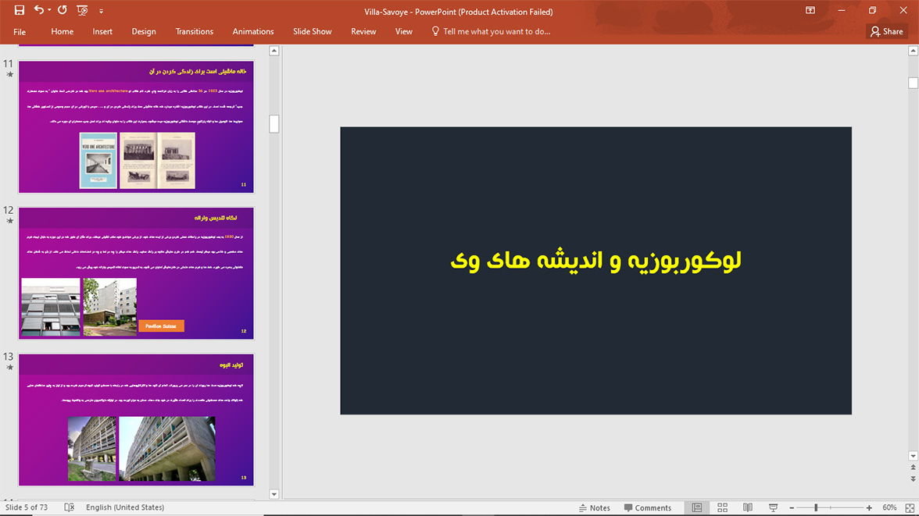The height and width of the screenshot is (516, 919).
Task: Save the presentation using the floppy disk icon
Action: pyautogui.click(x=20, y=10)
